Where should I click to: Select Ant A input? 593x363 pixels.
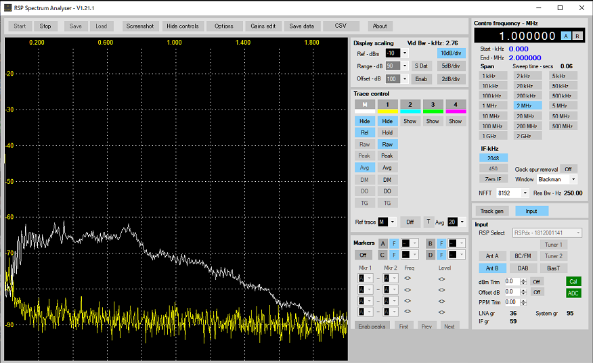click(492, 256)
